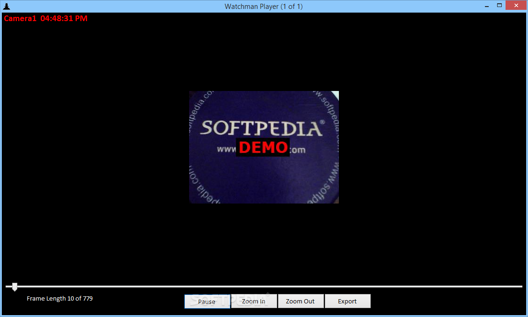Click the Zoom In button
This screenshot has height=317, width=528.
[x=254, y=301]
